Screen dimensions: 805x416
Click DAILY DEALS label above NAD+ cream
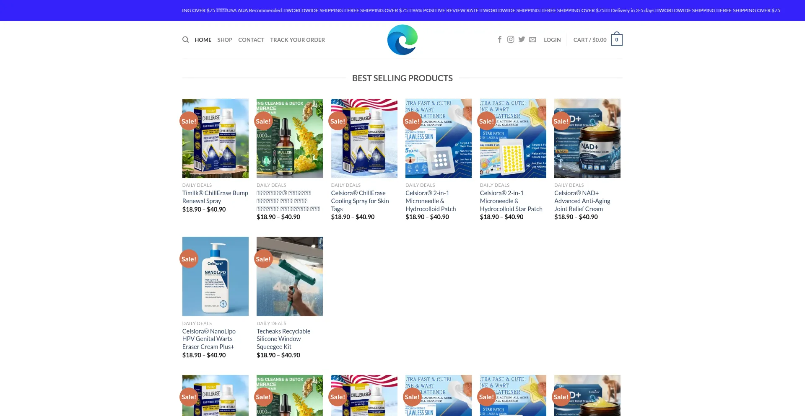tap(569, 185)
